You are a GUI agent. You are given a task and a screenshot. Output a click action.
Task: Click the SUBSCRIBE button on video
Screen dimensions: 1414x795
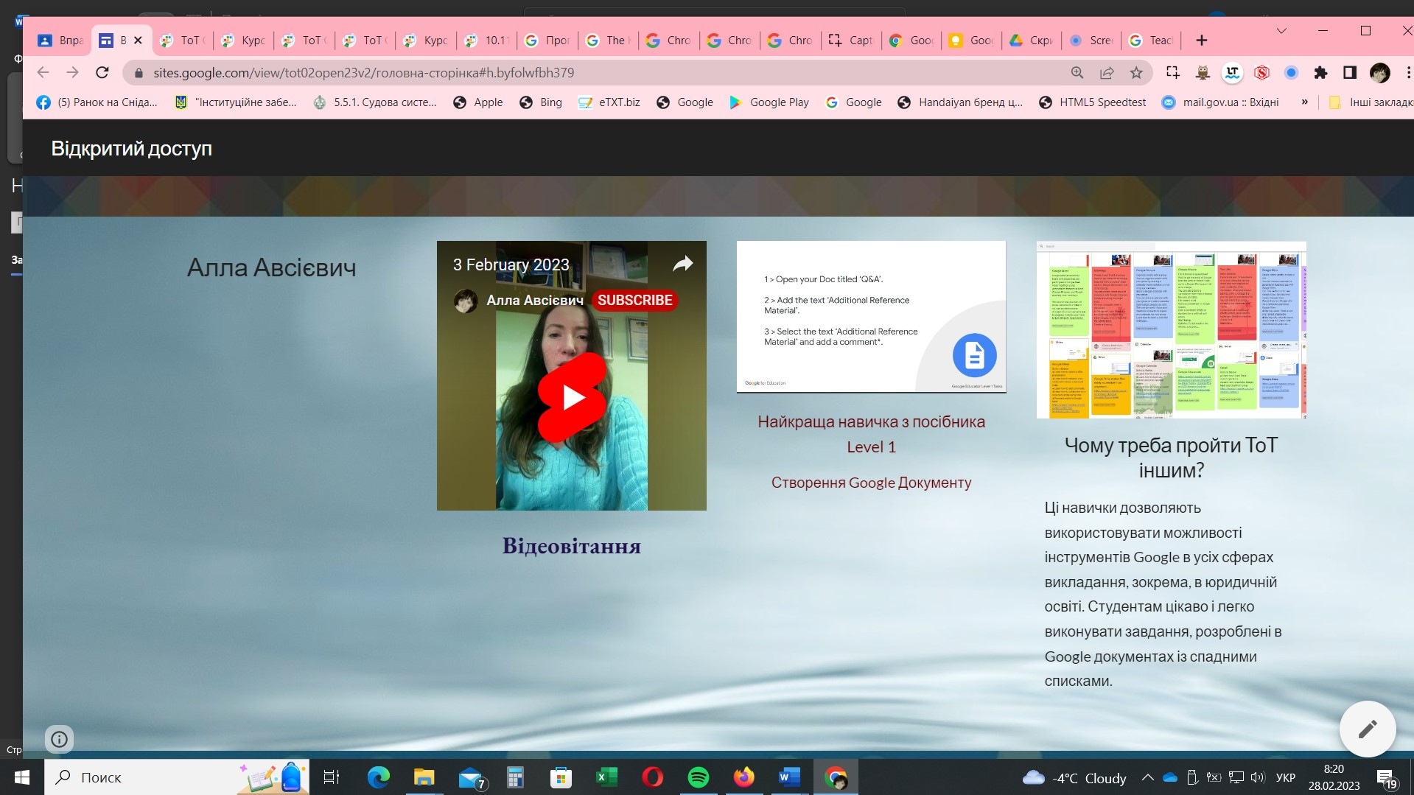[x=634, y=300]
